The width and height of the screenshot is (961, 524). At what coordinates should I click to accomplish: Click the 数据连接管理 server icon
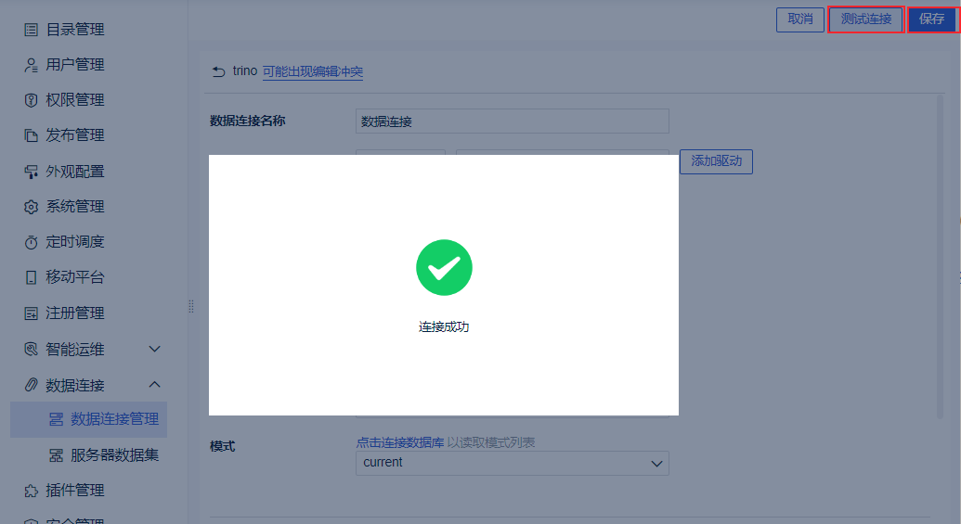point(56,419)
